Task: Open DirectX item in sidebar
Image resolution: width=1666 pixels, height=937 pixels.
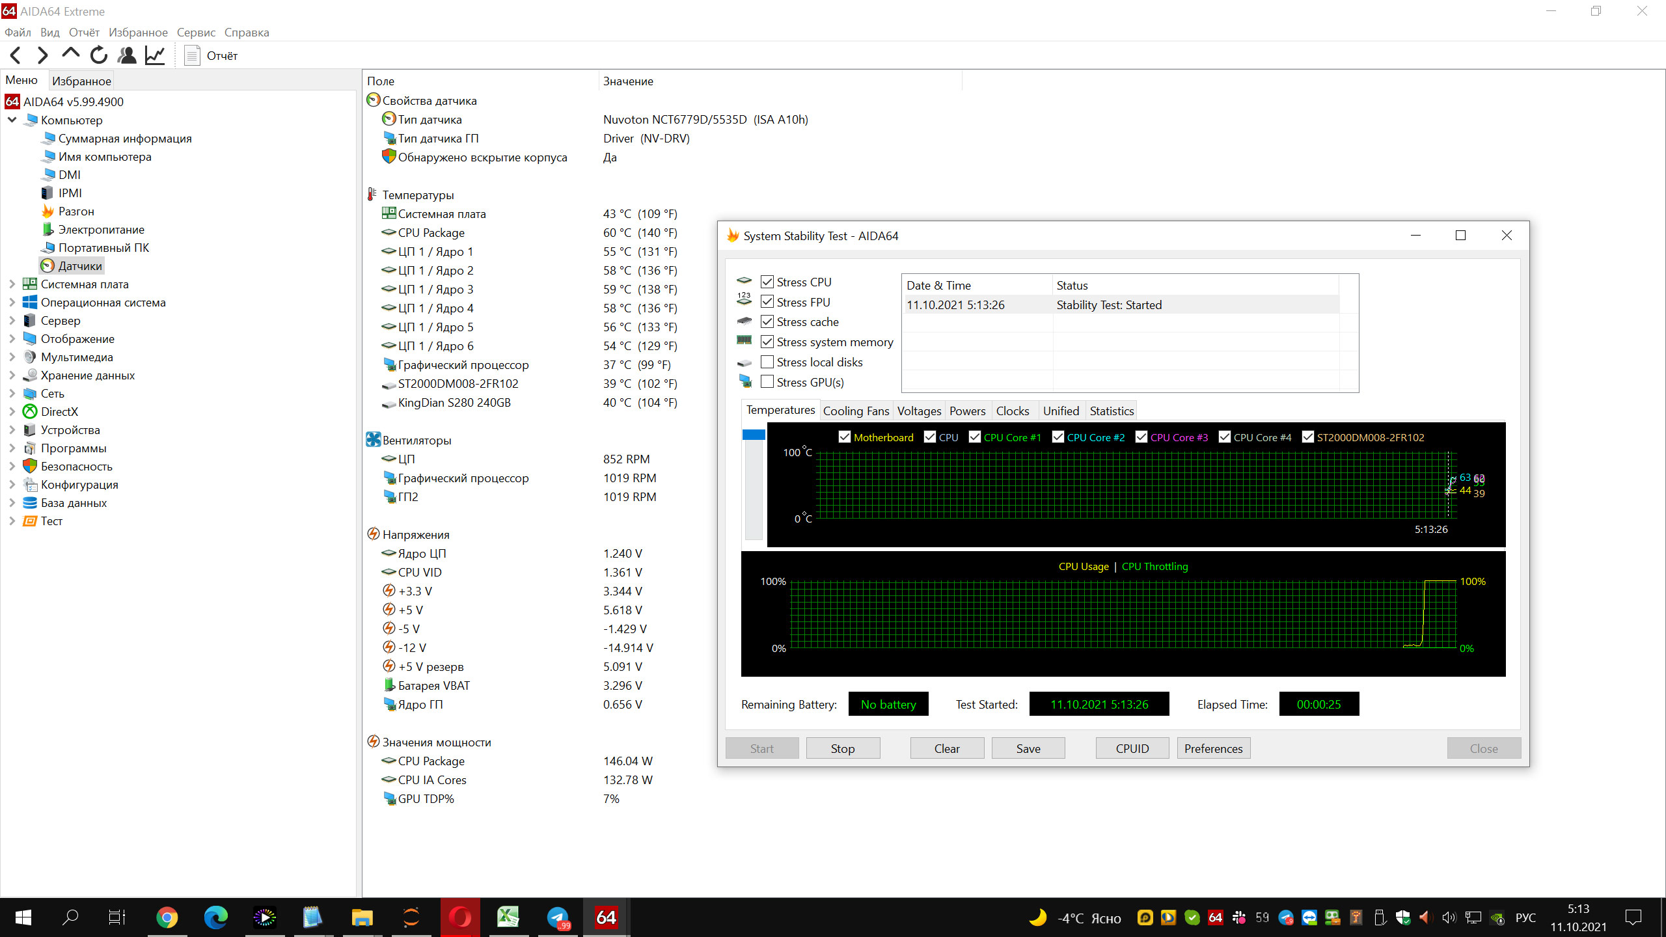Action: (59, 412)
